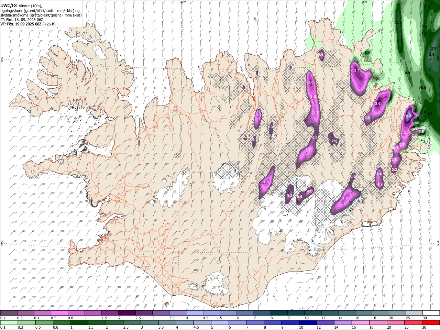Click the green 0.5 rain legend swatch

(x=44, y=323)
